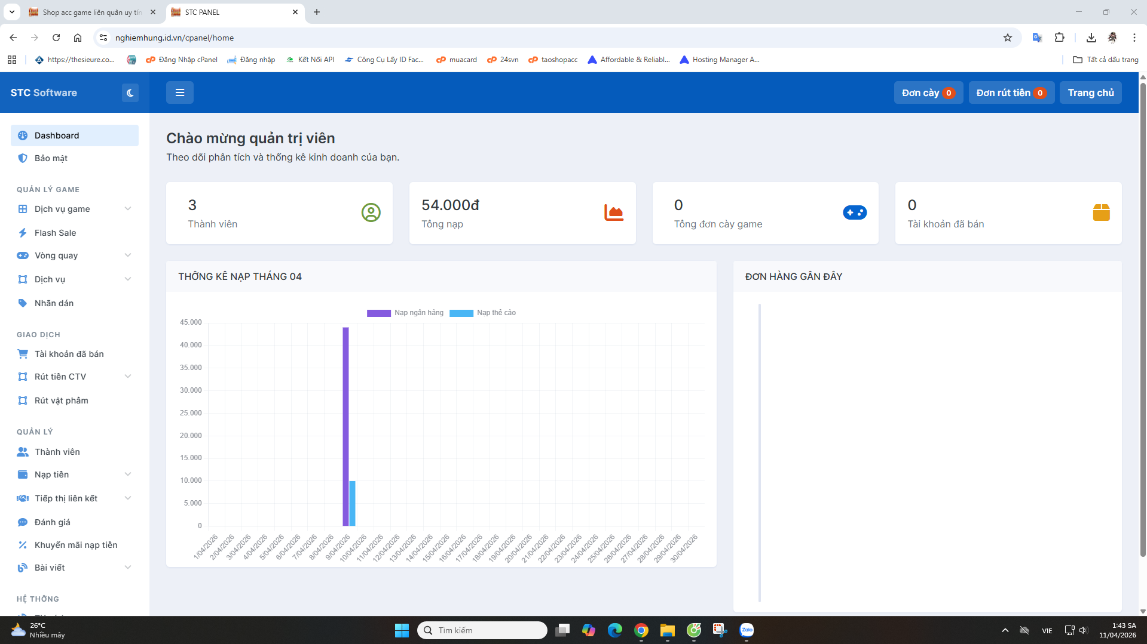This screenshot has height=644, width=1147.
Task: Toggle the Nạp ngân hàng chart legend
Action: tap(405, 313)
